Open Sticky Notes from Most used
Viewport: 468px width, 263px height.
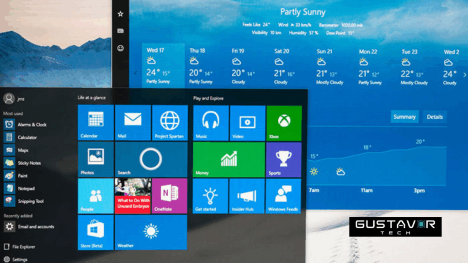(x=22, y=163)
